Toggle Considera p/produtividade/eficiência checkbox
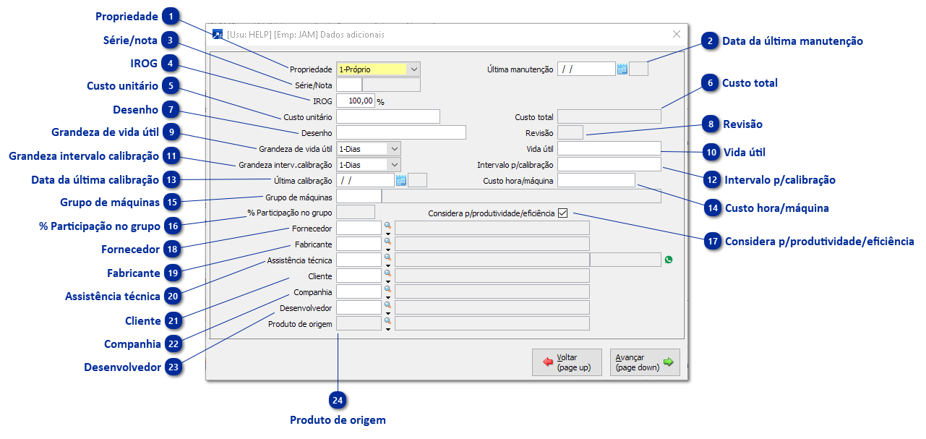This screenshot has height=439, width=926. pyautogui.click(x=563, y=213)
